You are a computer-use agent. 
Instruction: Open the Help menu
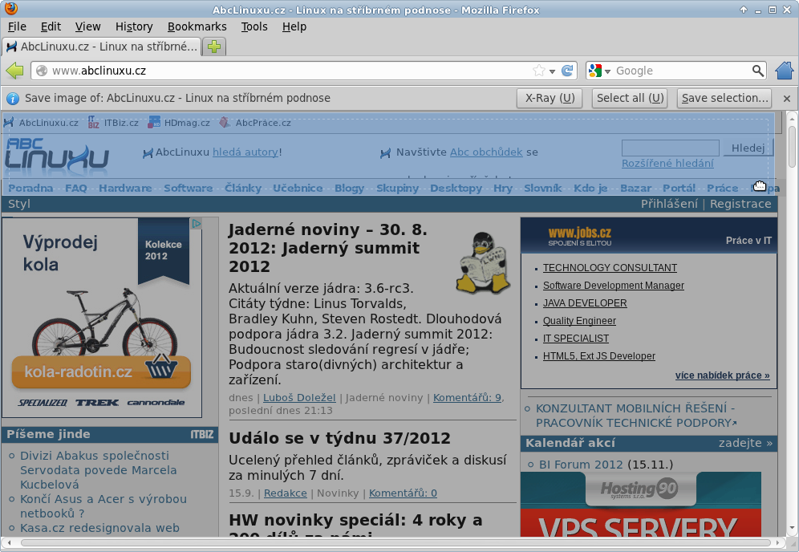tap(294, 26)
